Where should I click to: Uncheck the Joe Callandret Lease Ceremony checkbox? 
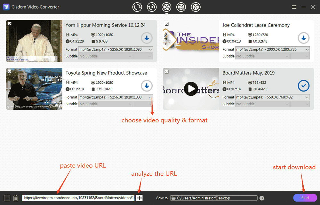pyautogui.click(x=166, y=24)
